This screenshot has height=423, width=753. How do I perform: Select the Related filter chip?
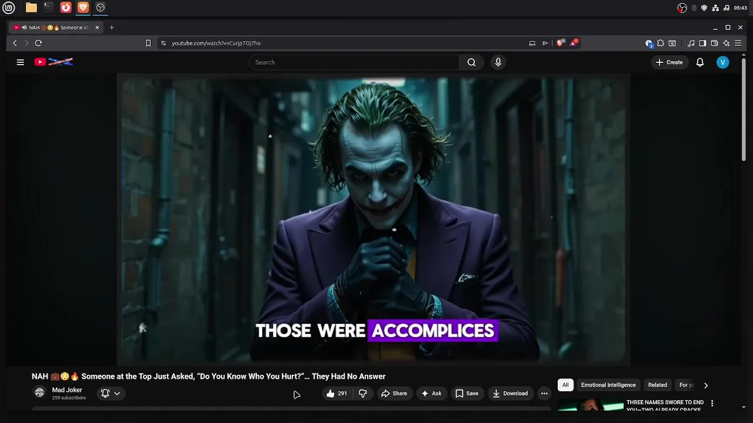(658, 385)
